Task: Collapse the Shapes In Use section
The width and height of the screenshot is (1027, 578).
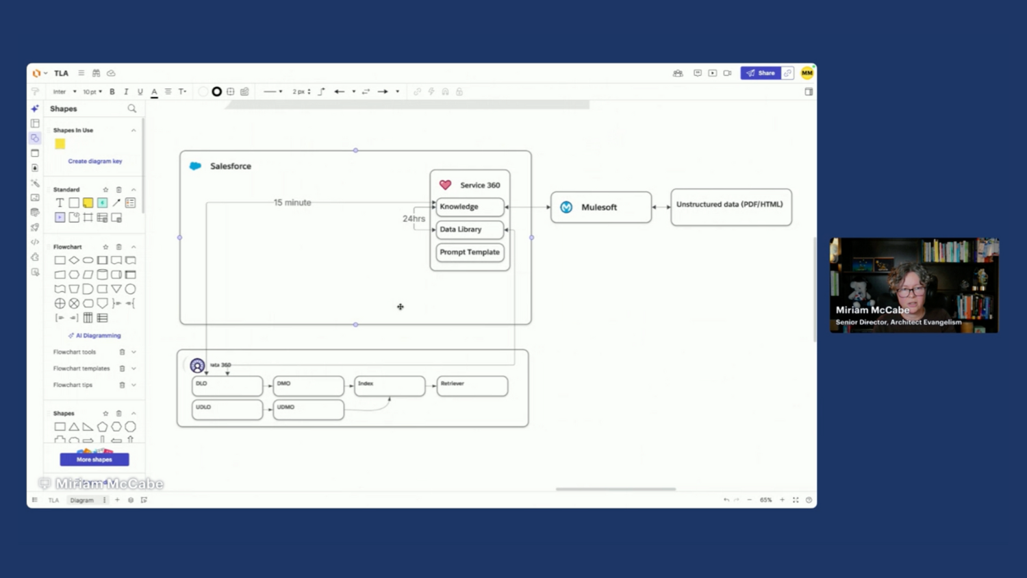Action: [x=134, y=129]
